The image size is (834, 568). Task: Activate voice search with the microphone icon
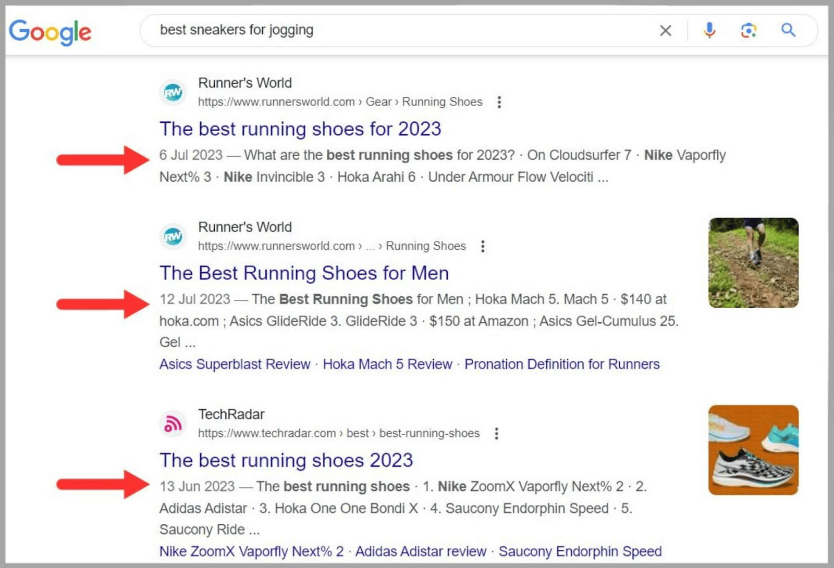pos(709,30)
